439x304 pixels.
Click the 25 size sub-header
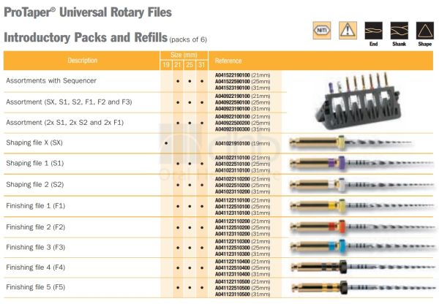[x=190, y=65]
